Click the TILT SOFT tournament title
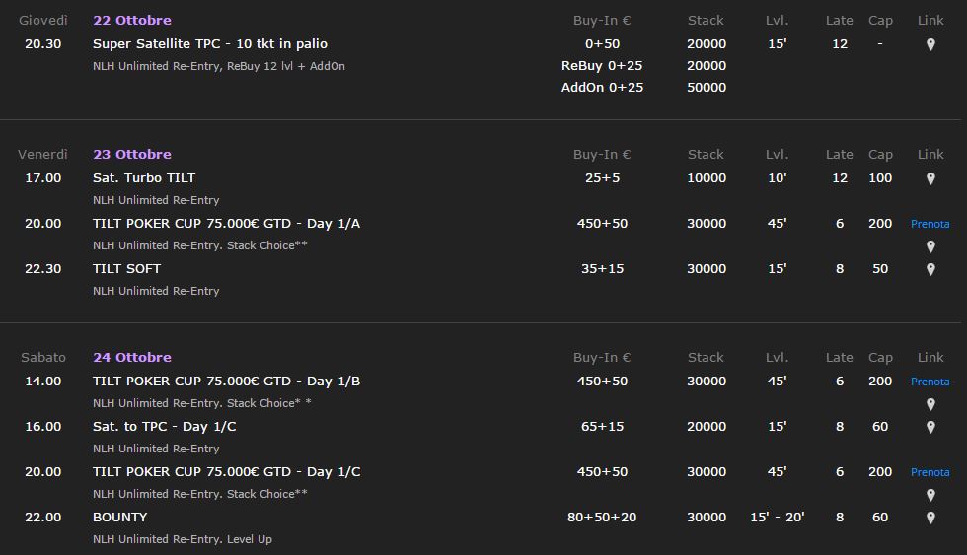The height and width of the screenshot is (555, 967). click(x=126, y=268)
